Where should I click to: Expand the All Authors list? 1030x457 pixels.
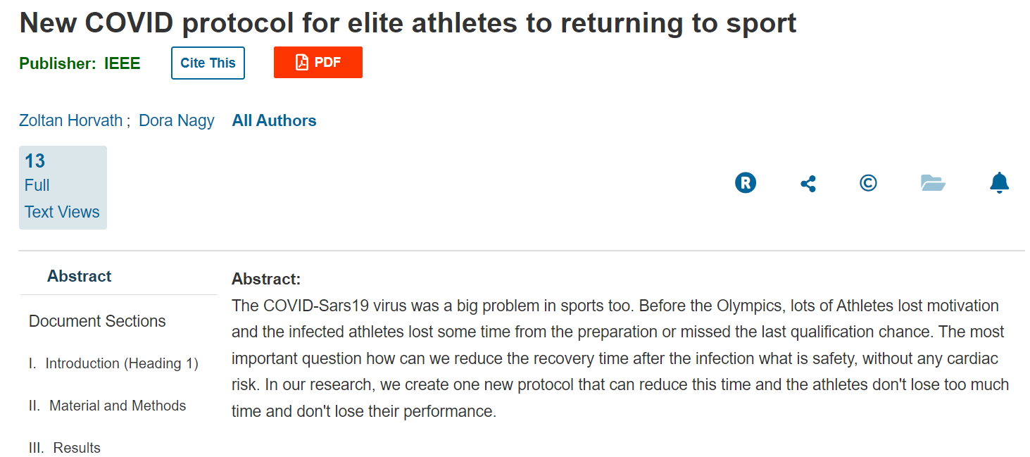pyautogui.click(x=274, y=120)
